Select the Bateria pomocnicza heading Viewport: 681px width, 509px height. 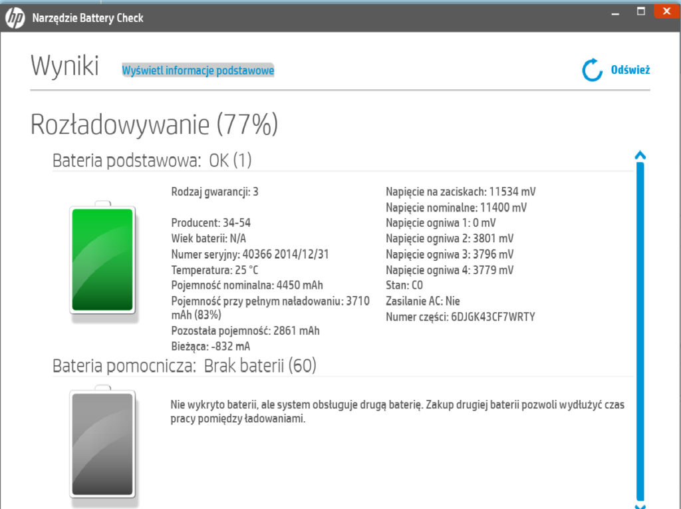click(184, 365)
